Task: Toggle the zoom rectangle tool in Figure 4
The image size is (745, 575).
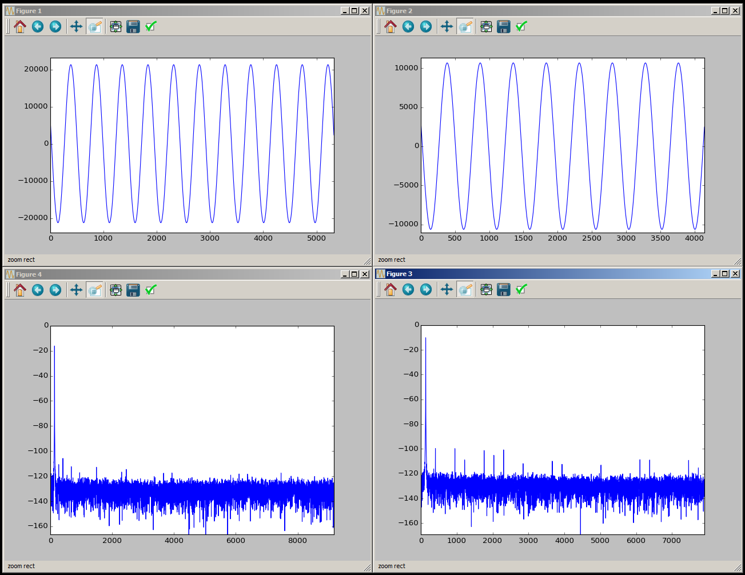Action: point(95,290)
